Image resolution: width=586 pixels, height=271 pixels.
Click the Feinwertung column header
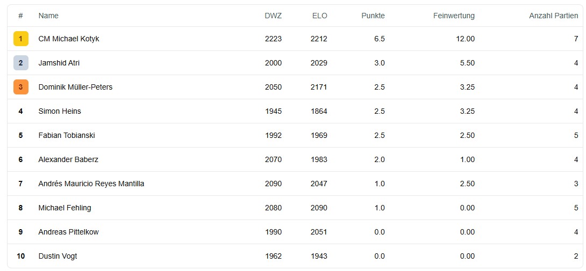coord(454,16)
